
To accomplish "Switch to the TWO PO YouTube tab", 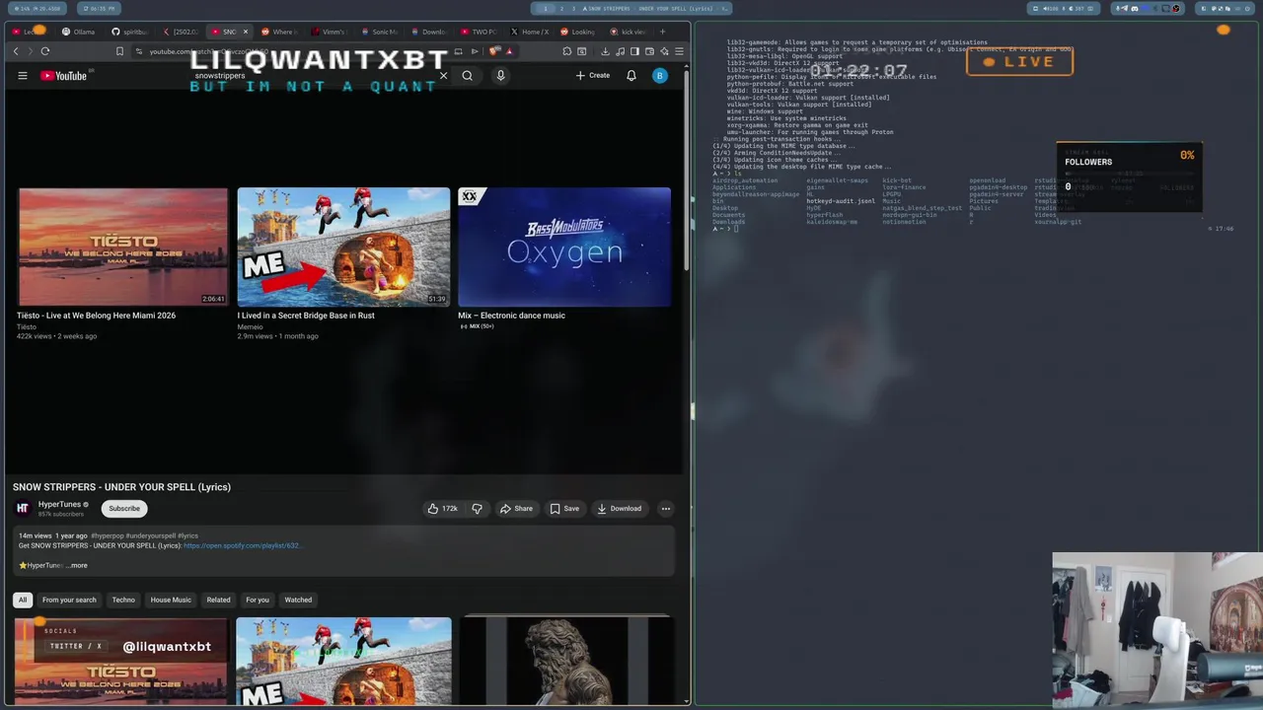I will [478, 32].
